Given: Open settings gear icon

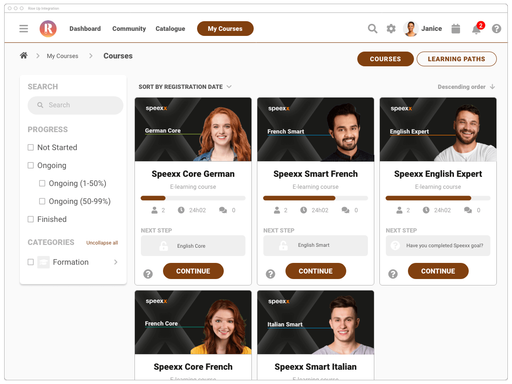Looking at the screenshot, I should (x=391, y=29).
